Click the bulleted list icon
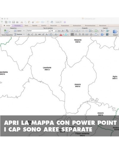This screenshot has width=119, height=154. tap(72, 31)
